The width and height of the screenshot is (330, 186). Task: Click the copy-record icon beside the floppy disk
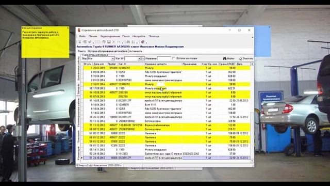tap(104, 42)
